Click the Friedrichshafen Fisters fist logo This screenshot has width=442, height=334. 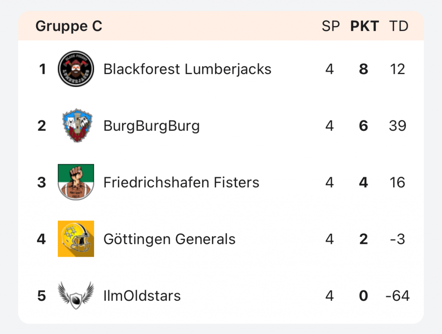pyautogui.click(x=76, y=182)
